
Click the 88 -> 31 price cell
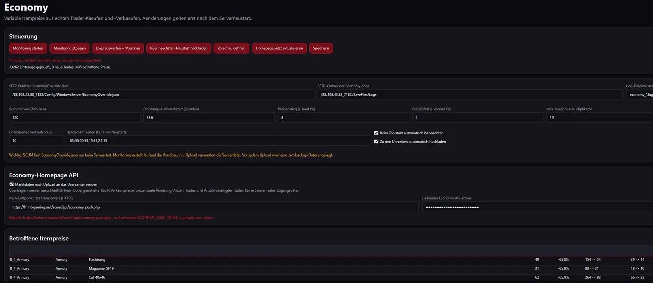592,268
